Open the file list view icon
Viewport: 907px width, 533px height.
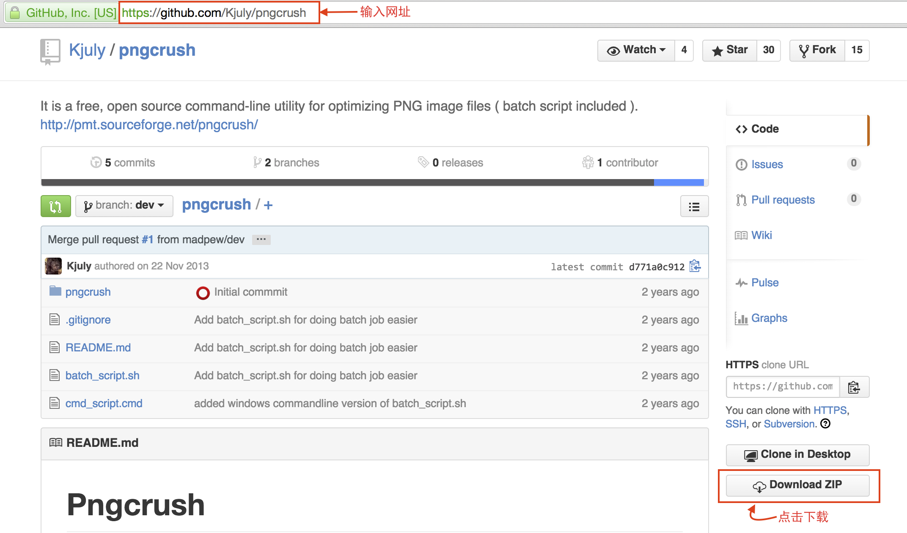coord(694,207)
